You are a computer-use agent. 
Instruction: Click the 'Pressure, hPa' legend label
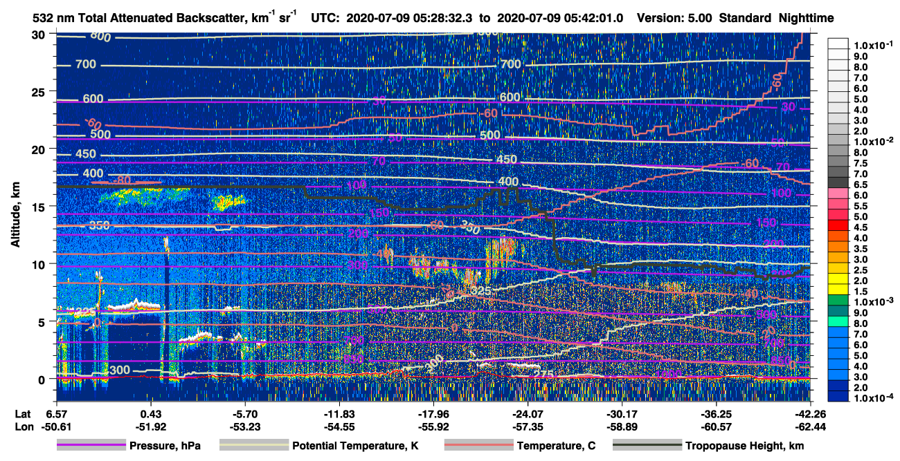(x=165, y=446)
